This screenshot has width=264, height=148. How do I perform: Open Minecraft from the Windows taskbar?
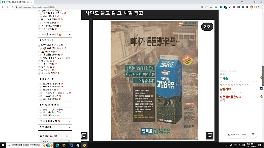coord(64,145)
